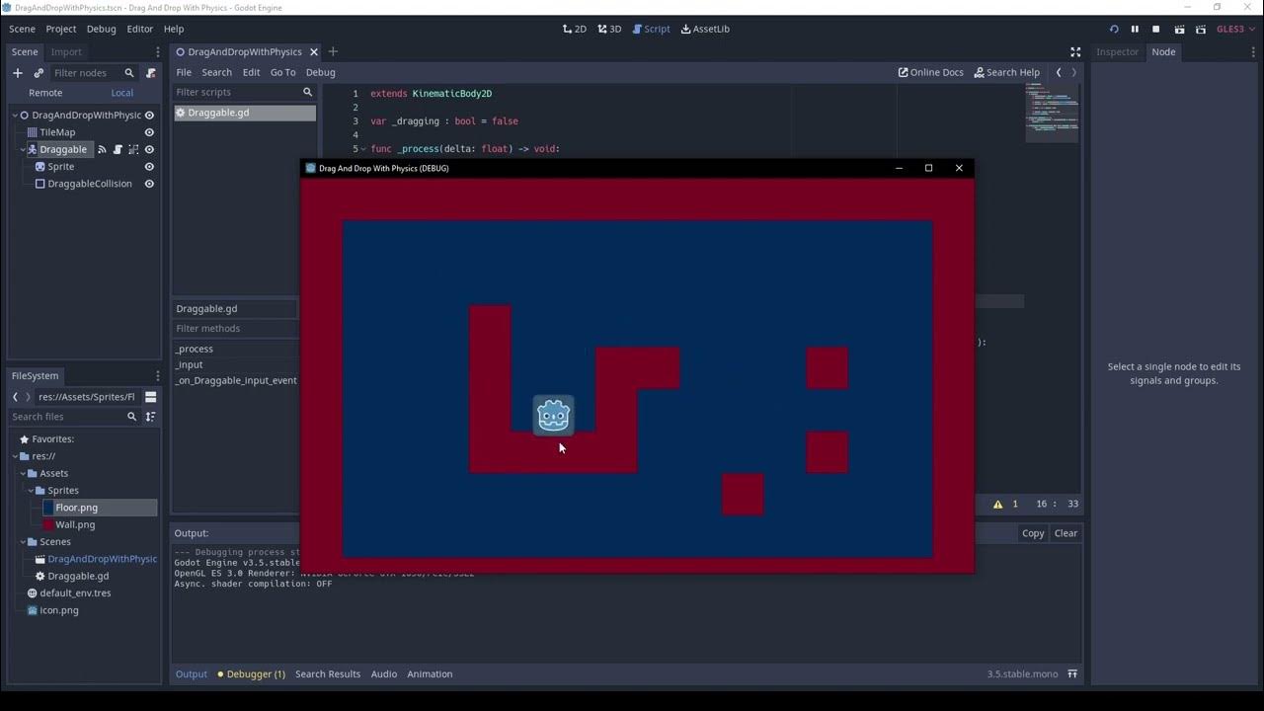Switch scene tree to Local
The image size is (1264, 711).
[x=122, y=93]
